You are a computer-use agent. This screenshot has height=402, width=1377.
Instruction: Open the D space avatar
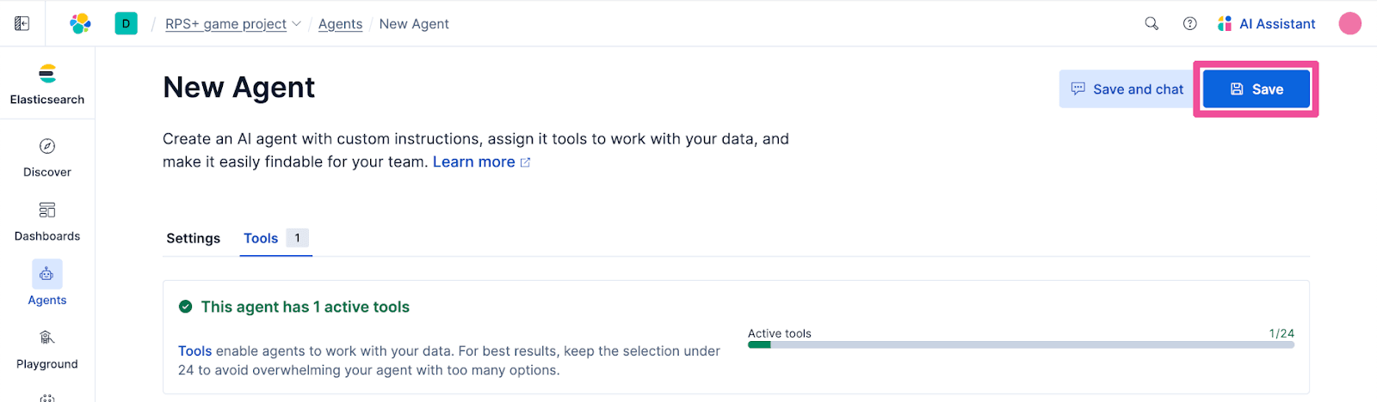(x=126, y=24)
